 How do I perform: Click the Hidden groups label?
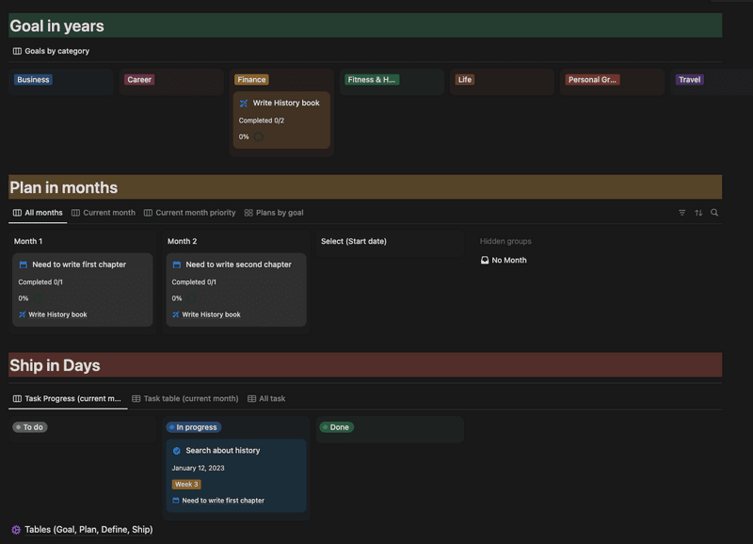[x=505, y=242]
